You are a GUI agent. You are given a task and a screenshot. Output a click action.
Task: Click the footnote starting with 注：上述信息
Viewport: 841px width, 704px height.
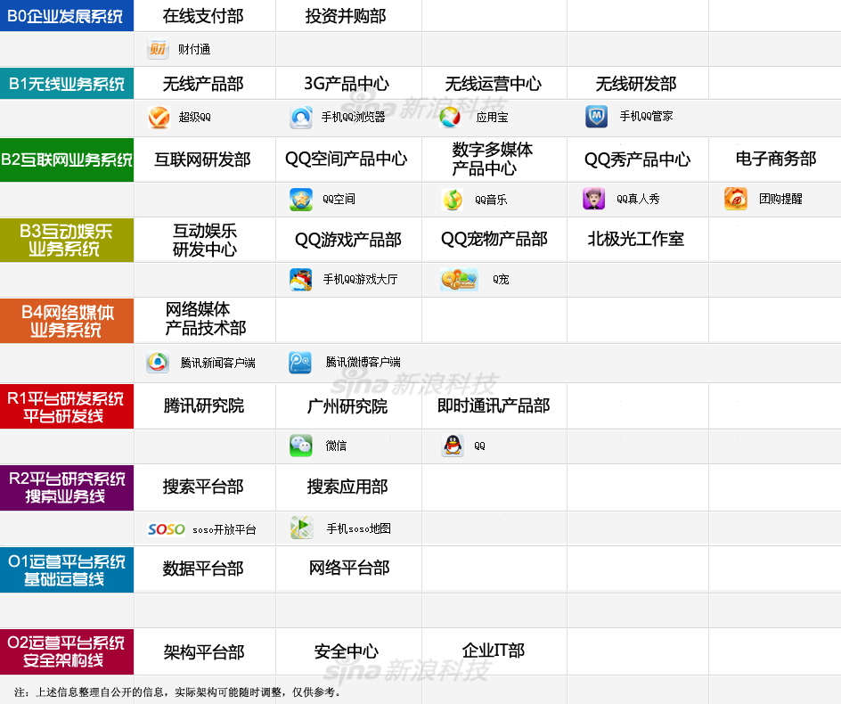coord(177,692)
